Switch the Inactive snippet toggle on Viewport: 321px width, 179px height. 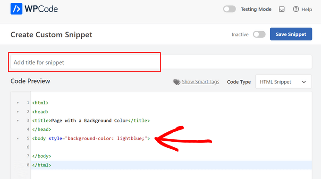point(259,34)
